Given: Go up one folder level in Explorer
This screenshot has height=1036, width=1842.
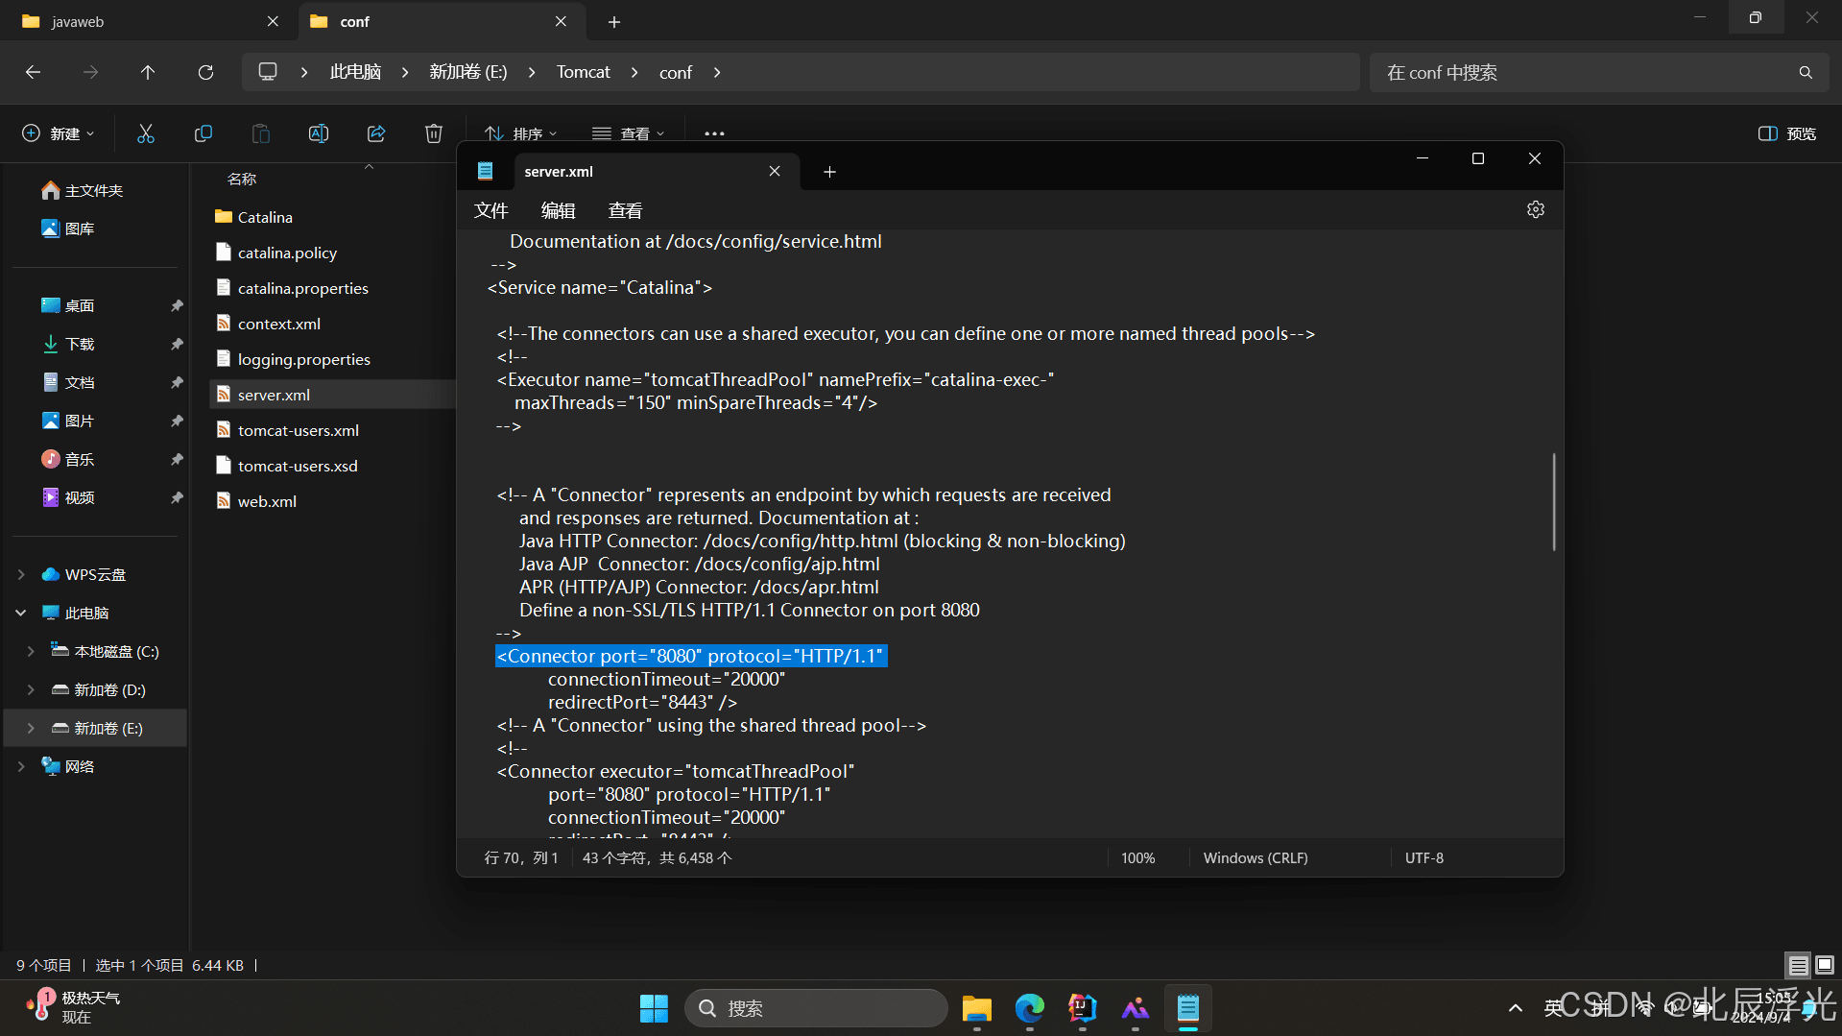Looking at the screenshot, I should 148,72.
